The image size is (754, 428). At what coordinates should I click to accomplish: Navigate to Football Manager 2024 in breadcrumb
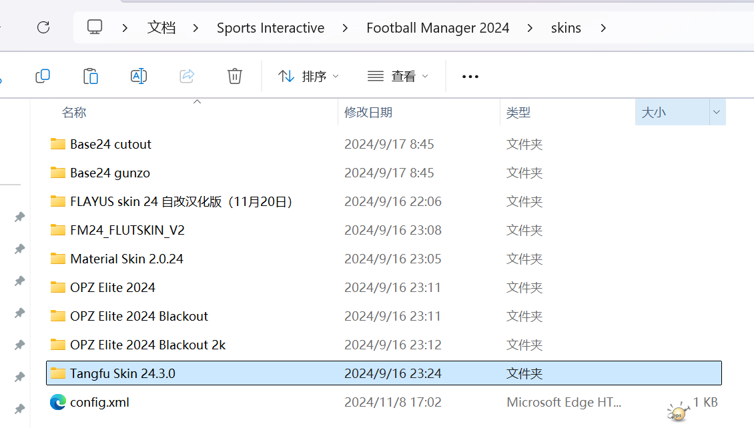point(438,28)
